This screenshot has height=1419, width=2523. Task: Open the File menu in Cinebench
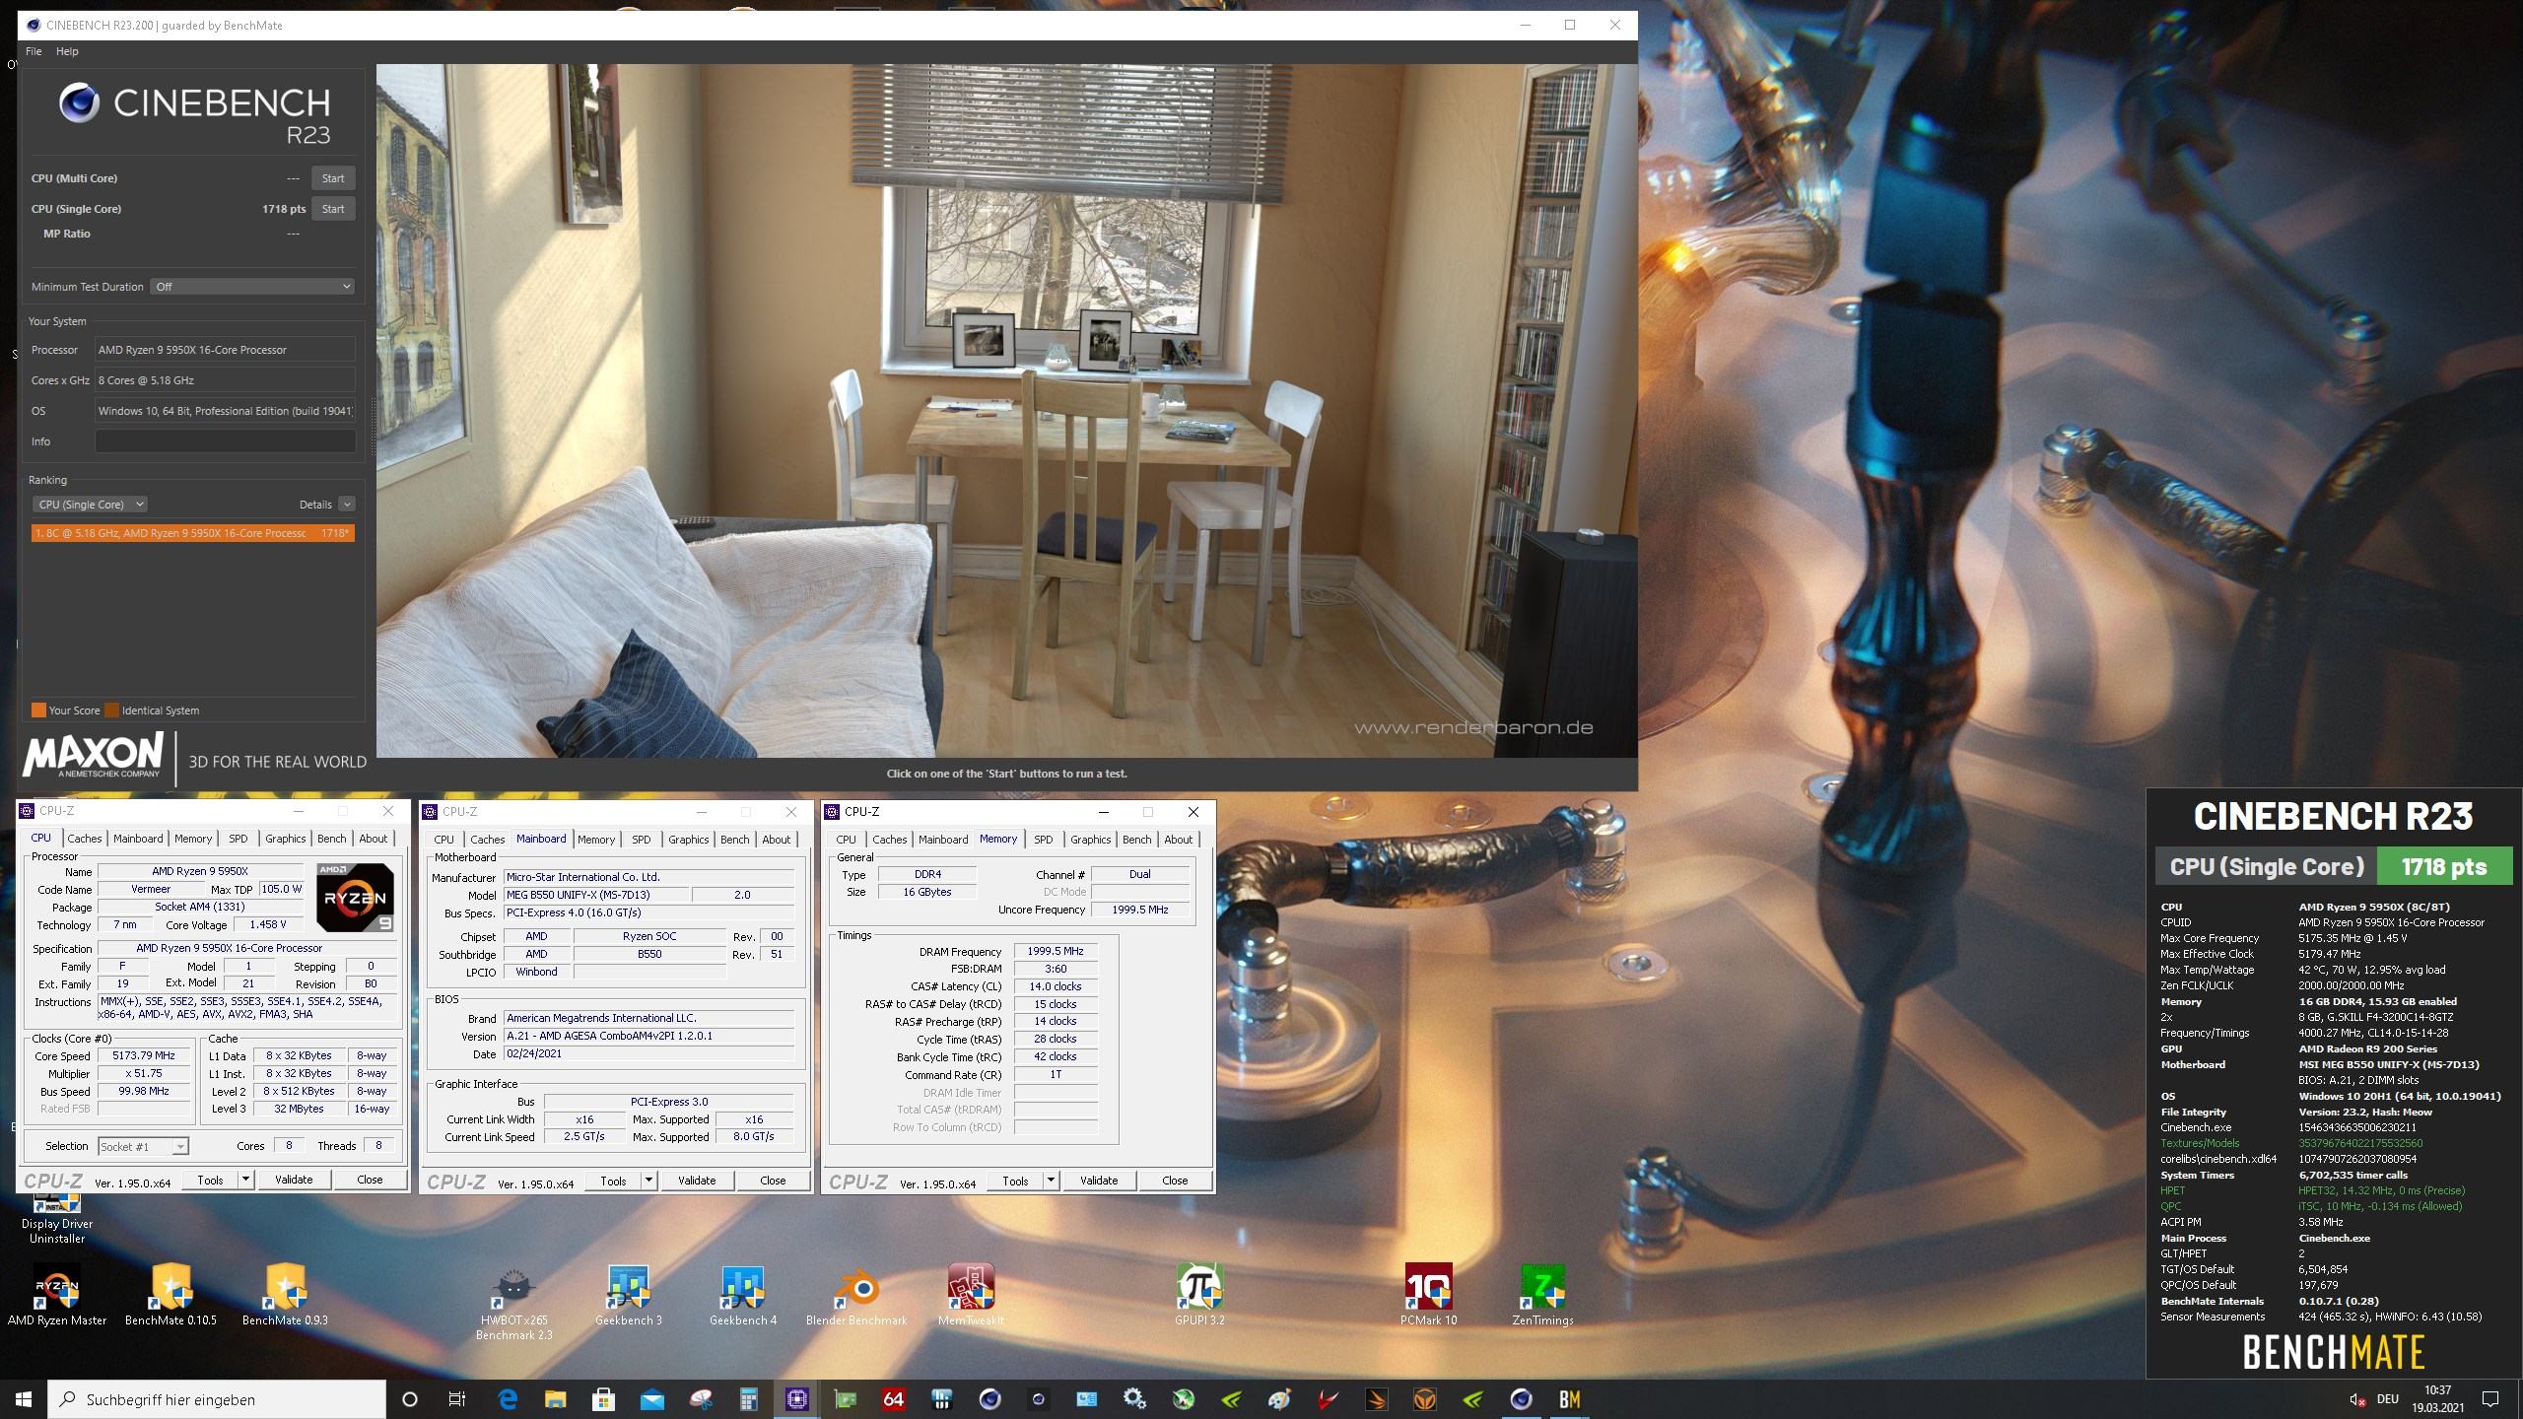[34, 51]
